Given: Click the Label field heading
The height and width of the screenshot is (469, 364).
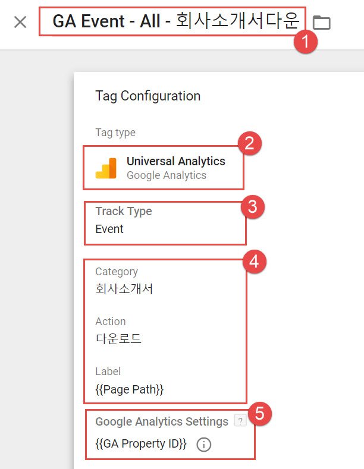Looking at the screenshot, I should (108, 372).
